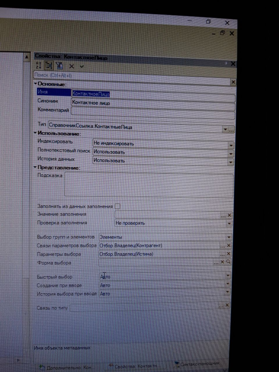Switch to the Синтакс-помощник tab
The image size is (279, 372).
point(198,364)
